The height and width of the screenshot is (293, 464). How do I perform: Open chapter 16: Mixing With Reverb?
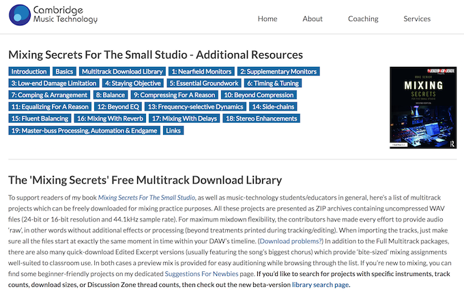point(110,119)
